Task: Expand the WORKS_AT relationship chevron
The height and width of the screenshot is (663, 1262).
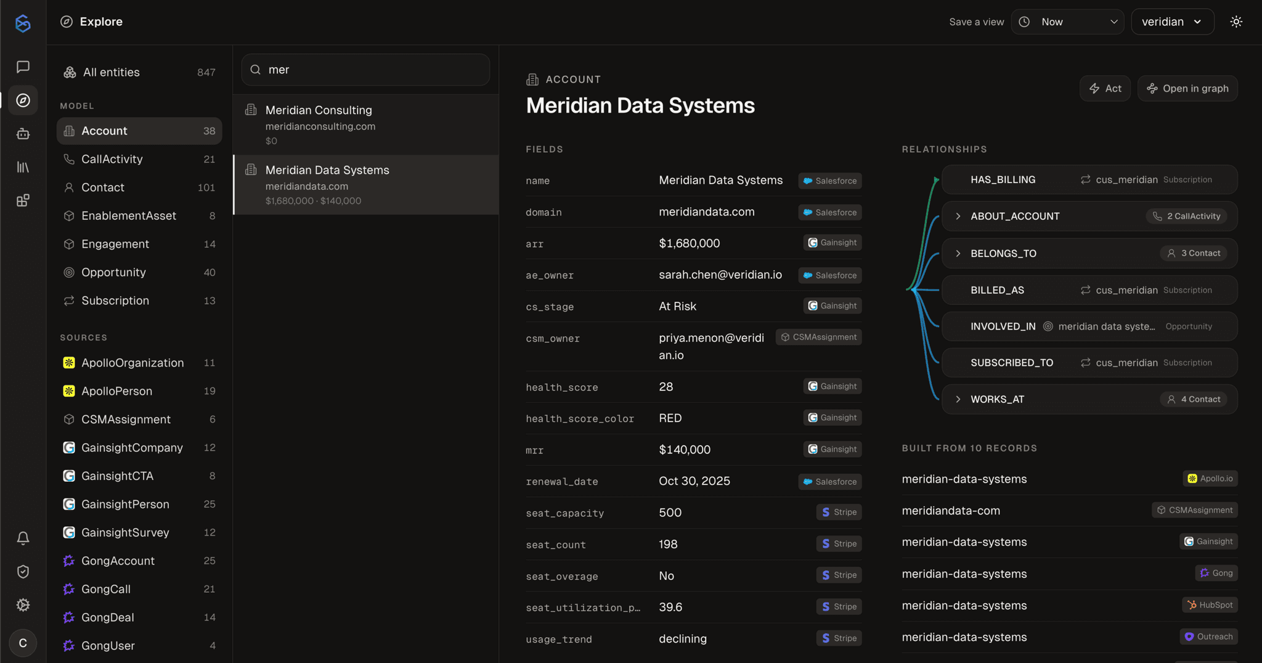Action: 958,399
